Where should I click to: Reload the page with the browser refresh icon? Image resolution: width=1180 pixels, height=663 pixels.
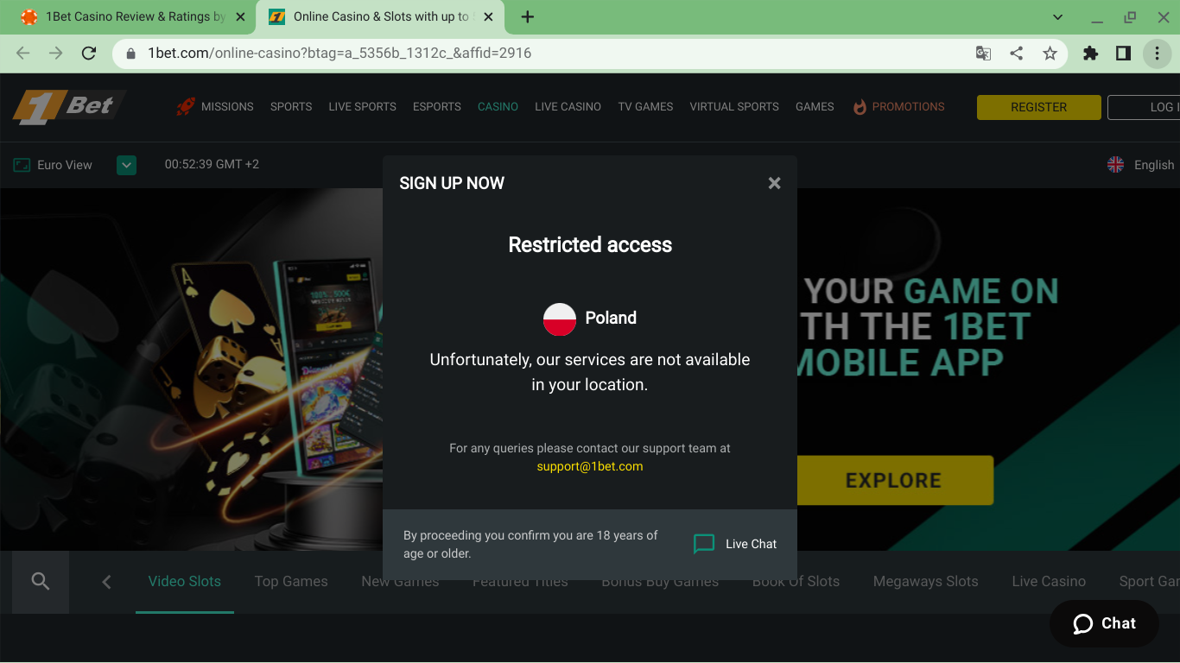coord(88,54)
